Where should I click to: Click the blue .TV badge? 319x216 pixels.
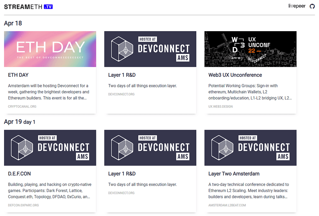[48, 7]
